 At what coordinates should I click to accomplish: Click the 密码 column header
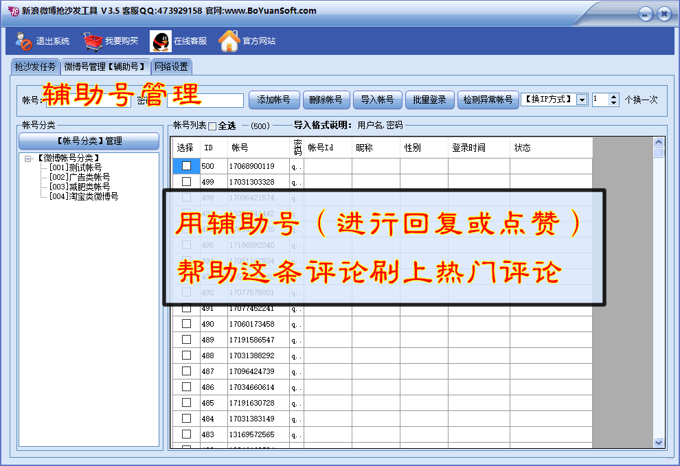(x=297, y=148)
